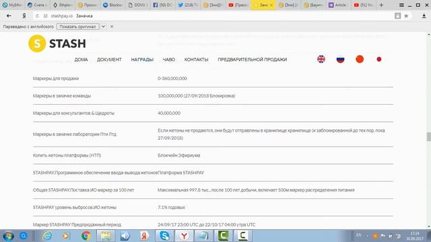Click the EN language indicator in tray
The height and width of the screenshot is (242, 431).
(x=359, y=235)
